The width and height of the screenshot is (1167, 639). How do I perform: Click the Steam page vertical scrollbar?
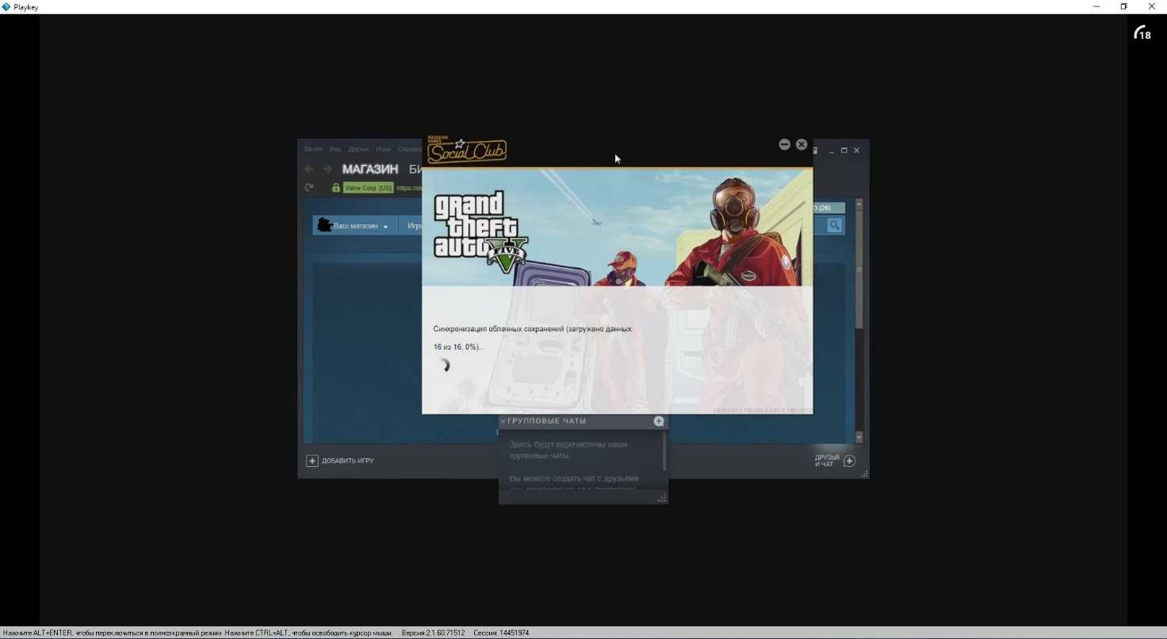pyautogui.click(x=859, y=270)
